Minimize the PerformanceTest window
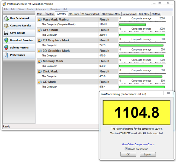This screenshot has width=176, height=162. coord(154,3)
